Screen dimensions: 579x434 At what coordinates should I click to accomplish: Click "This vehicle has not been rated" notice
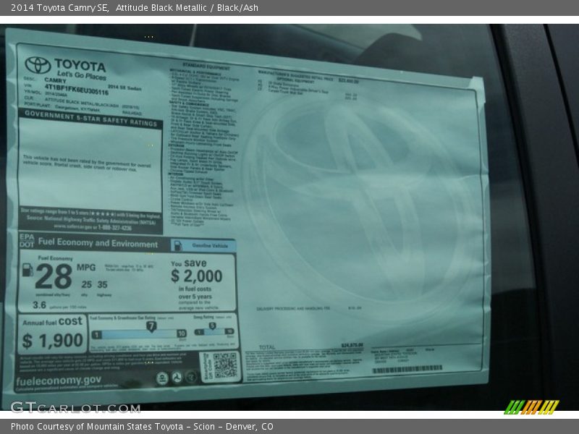click(x=87, y=163)
